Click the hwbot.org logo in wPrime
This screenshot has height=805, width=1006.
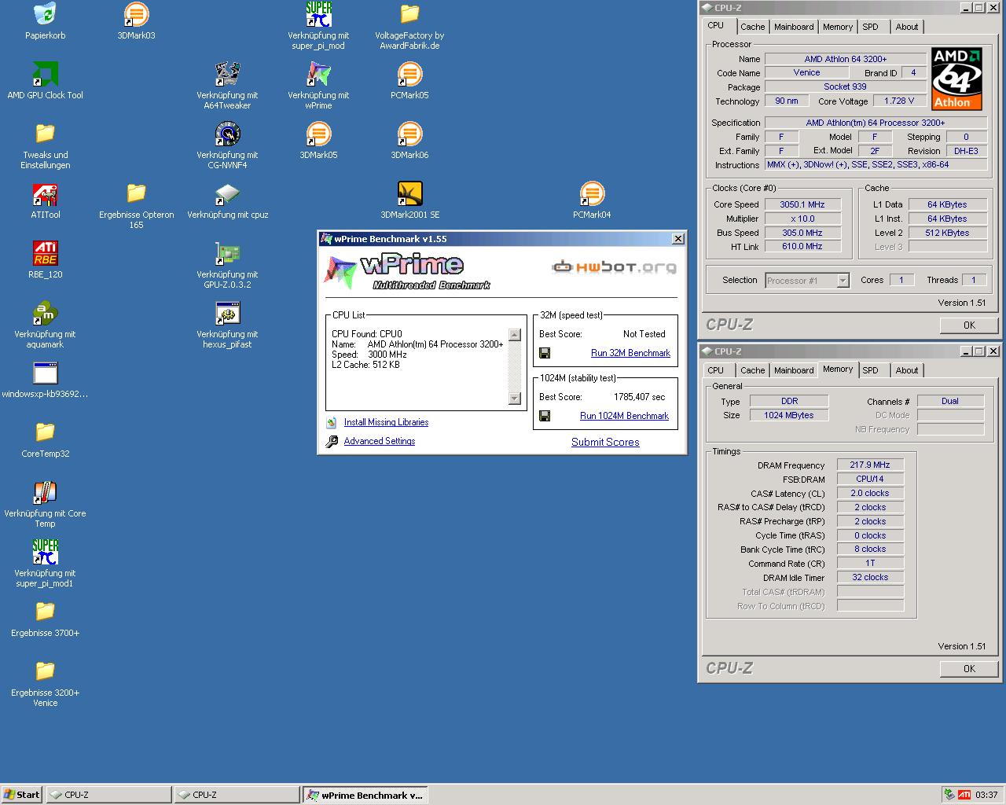[x=614, y=267]
